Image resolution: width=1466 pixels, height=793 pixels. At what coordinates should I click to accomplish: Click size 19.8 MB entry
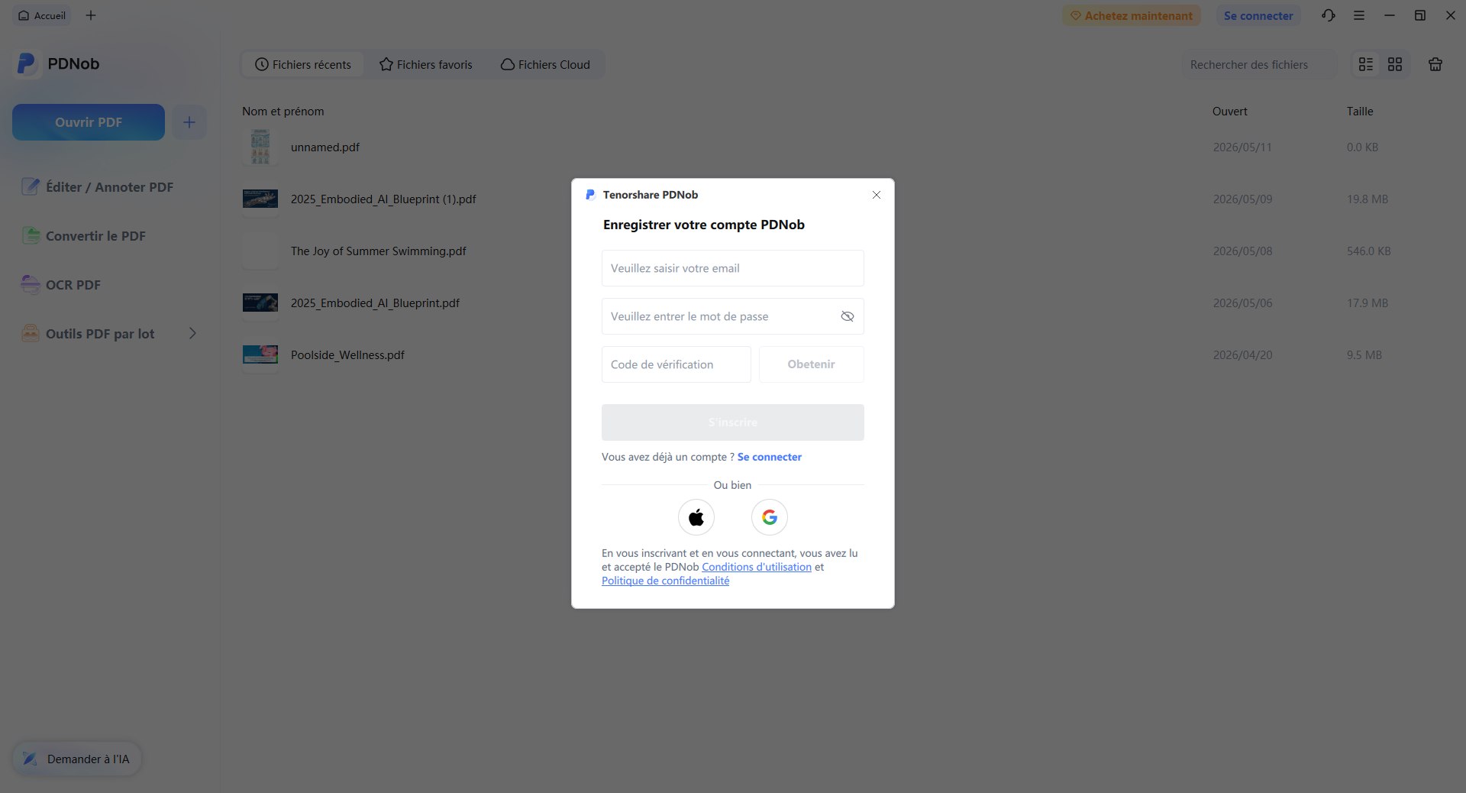pos(1368,199)
